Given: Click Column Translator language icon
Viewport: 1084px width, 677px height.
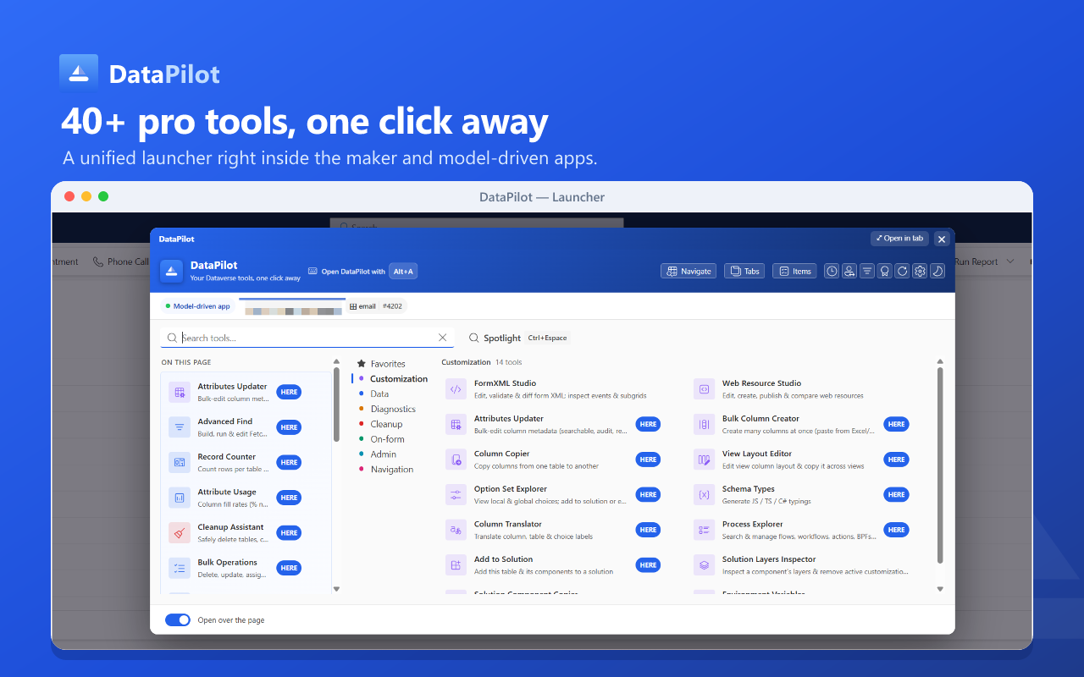Looking at the screenshot, I should (x=456, y=530).
